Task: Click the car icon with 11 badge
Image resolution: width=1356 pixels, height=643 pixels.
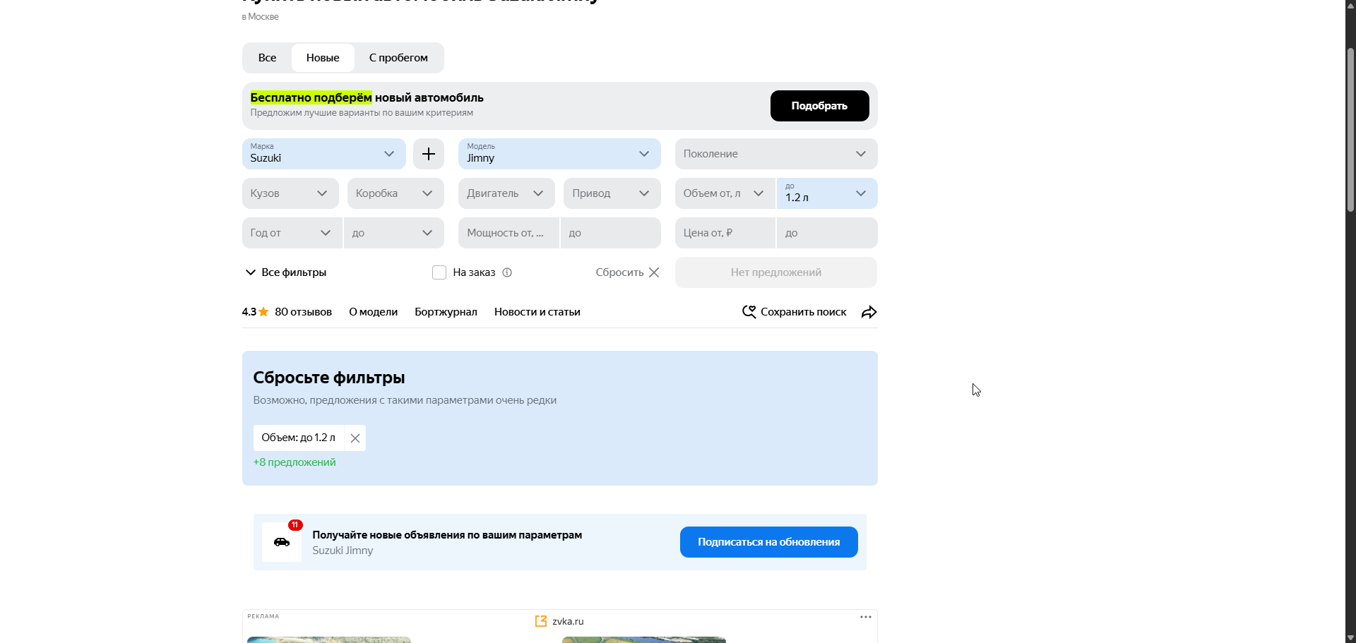Action: pyautogui.click(x=282, y=542)
